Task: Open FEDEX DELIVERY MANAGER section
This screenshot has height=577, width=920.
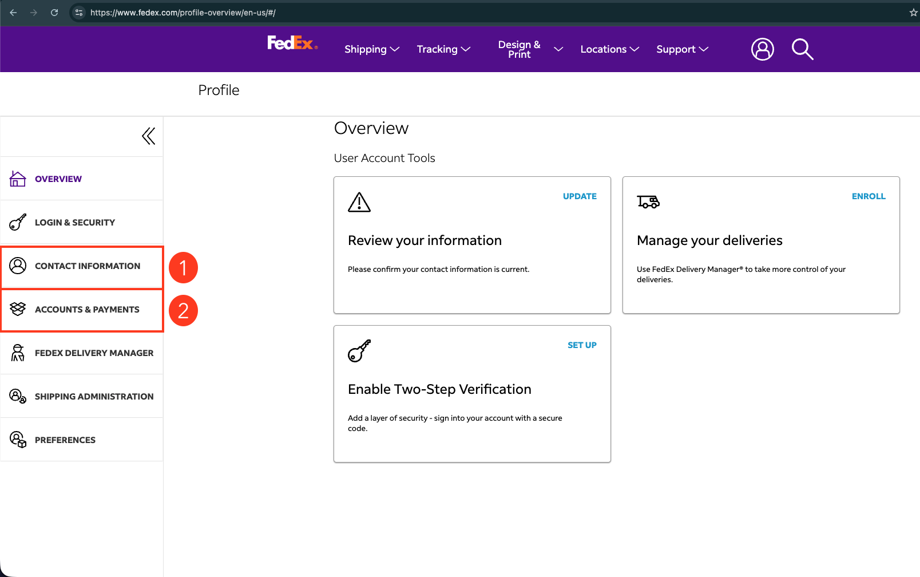Action: [x=82, y=353]
